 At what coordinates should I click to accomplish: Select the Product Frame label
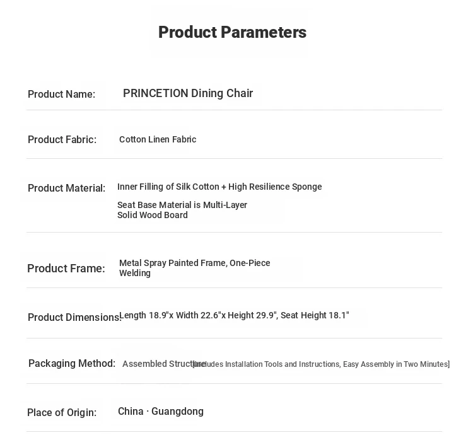point(66,269)
